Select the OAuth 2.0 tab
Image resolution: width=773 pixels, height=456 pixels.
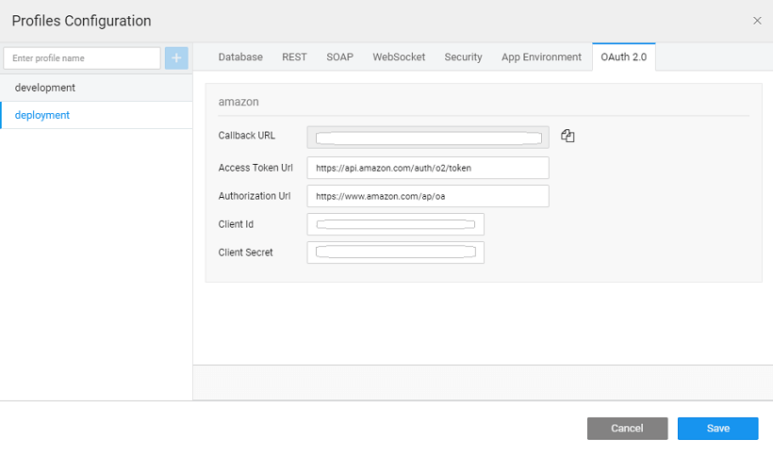623,57
